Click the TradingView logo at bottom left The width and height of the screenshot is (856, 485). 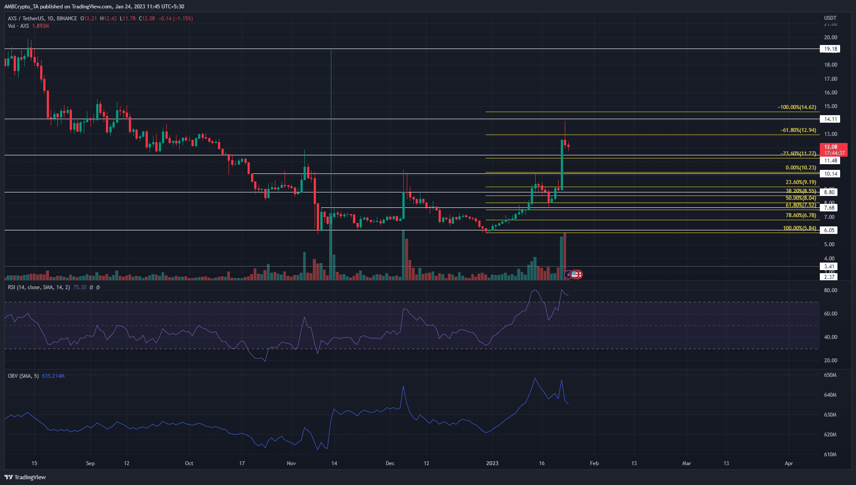pos(25,477)
